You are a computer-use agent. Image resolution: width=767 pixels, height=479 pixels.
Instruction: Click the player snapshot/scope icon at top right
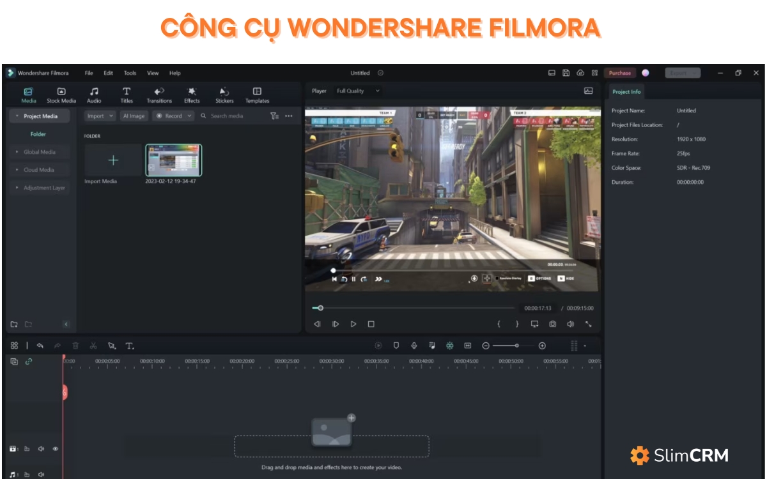[x=589, y=91]
